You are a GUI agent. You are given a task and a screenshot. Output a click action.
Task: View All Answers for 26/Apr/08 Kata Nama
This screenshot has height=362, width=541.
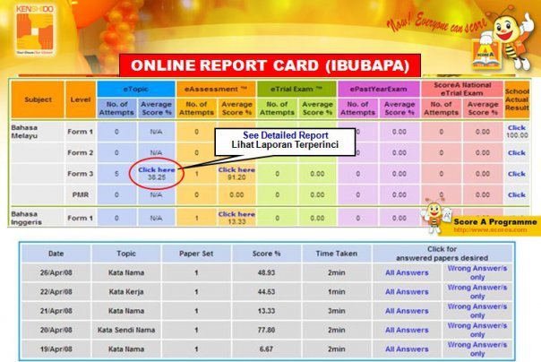coord(407,272)
